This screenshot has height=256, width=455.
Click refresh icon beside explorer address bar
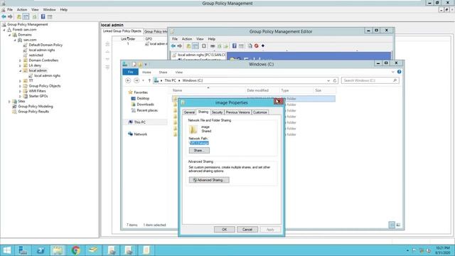tap(335, 80)
